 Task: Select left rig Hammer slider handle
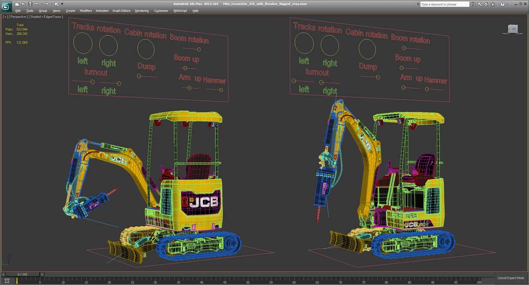[221, 90]
